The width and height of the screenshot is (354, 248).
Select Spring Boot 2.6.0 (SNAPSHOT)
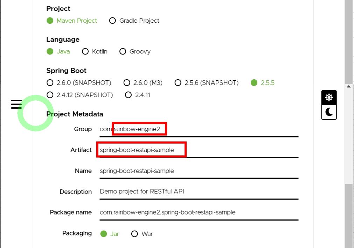pos(49,83)
